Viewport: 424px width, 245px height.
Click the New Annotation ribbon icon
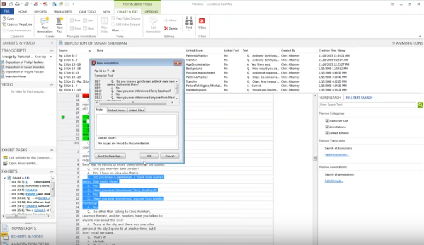[x=45, y=21]
